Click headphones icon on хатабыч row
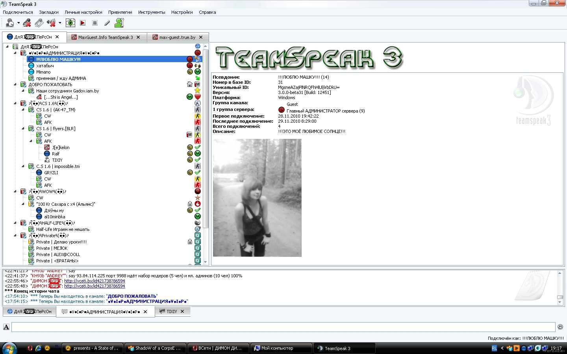The height and width of the screenshot is (354, 567). pos(198,65)
